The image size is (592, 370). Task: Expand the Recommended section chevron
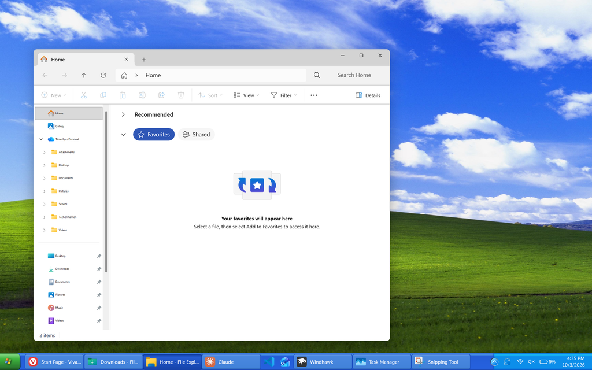(123, 114)
